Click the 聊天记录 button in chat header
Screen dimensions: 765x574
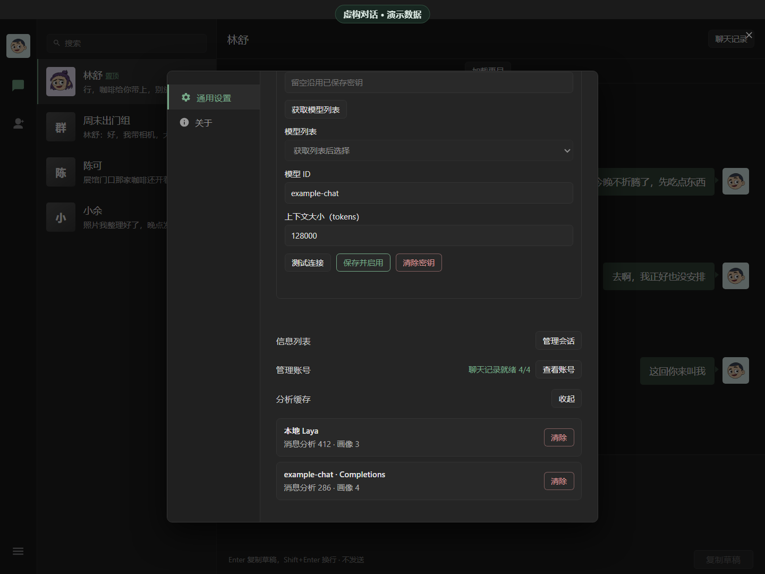[x=731, y=39]
